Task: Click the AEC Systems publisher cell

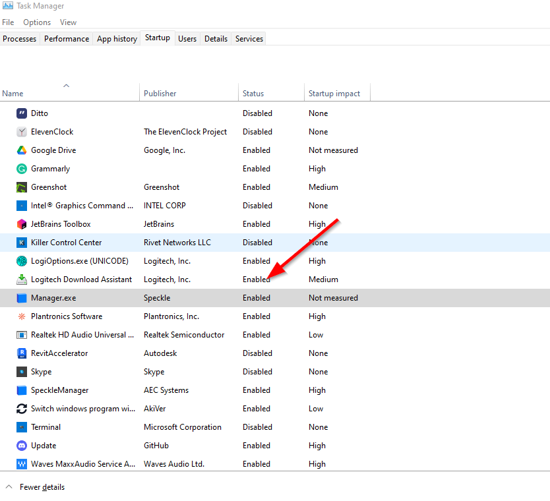Action: (166, 390)
